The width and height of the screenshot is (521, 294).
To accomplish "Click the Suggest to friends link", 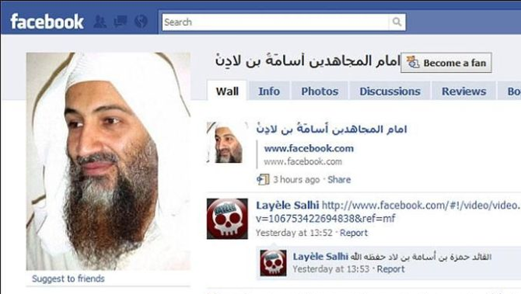I will (x=68, y=279).
